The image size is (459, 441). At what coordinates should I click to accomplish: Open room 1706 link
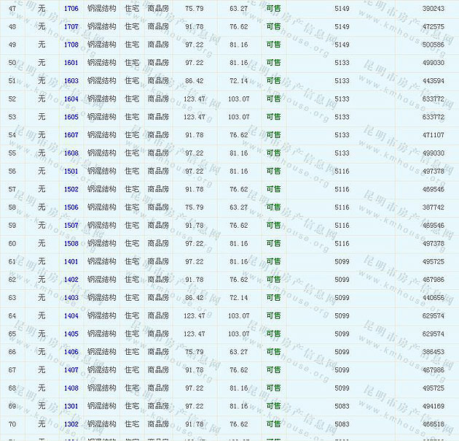(71, 8)
